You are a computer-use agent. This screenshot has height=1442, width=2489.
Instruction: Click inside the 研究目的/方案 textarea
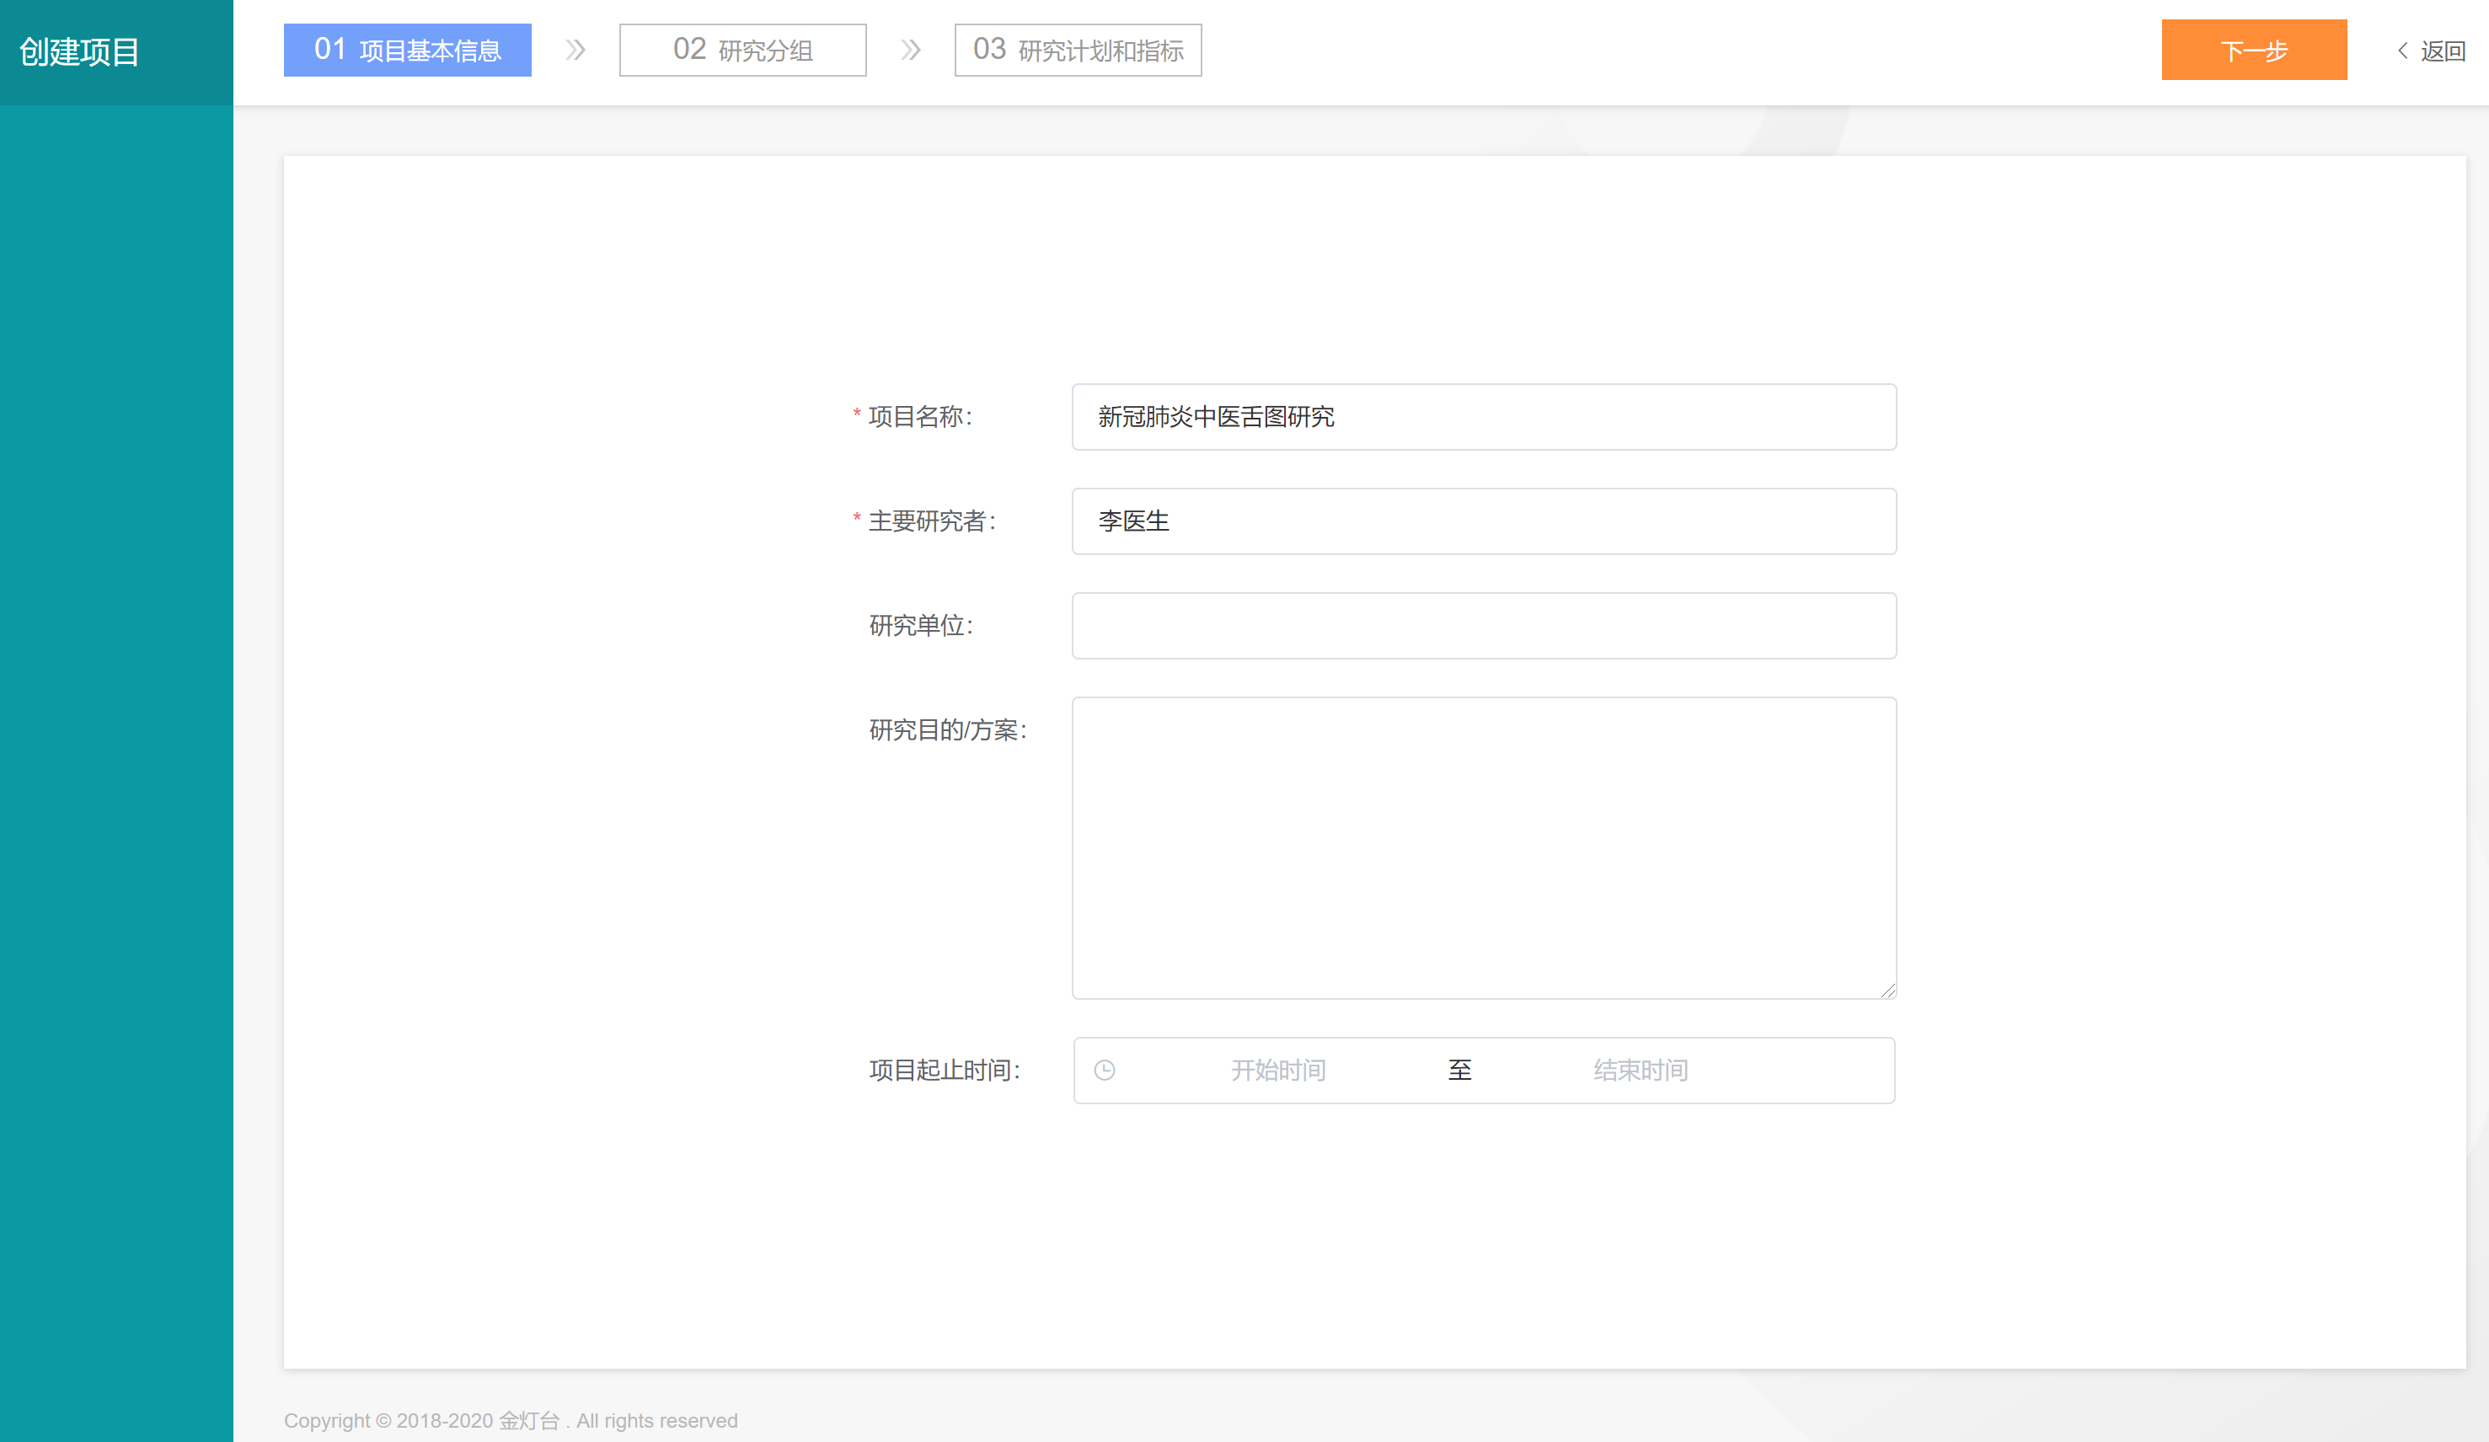[x=1483, y=847]
